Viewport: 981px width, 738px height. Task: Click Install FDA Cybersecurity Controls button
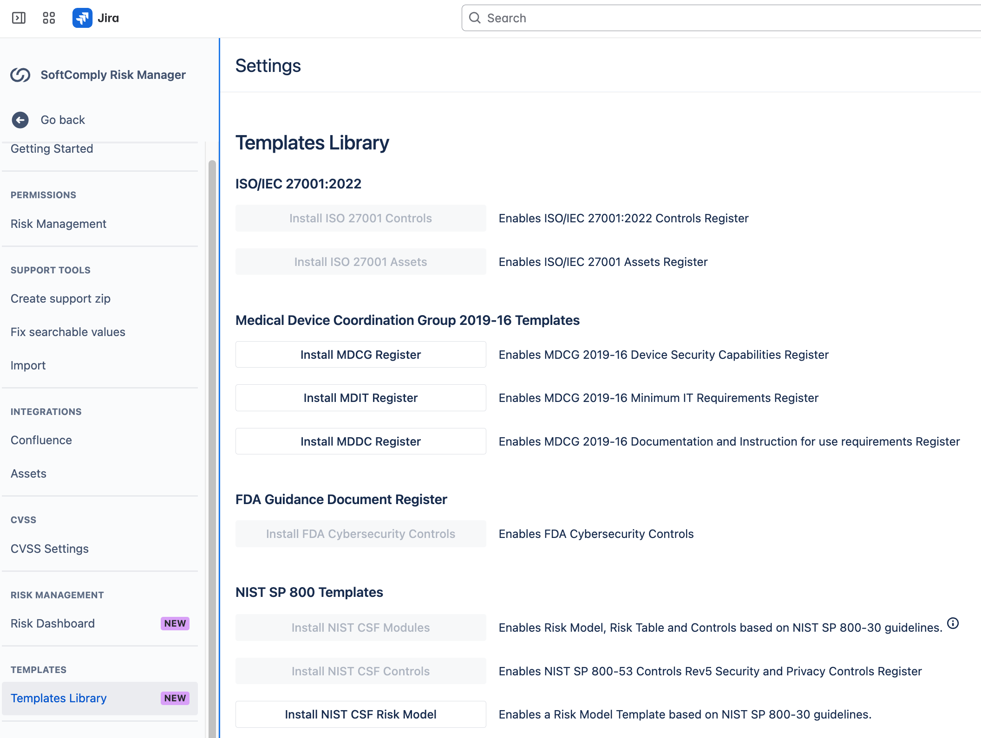pyautogui.click(x=360, y=534)
